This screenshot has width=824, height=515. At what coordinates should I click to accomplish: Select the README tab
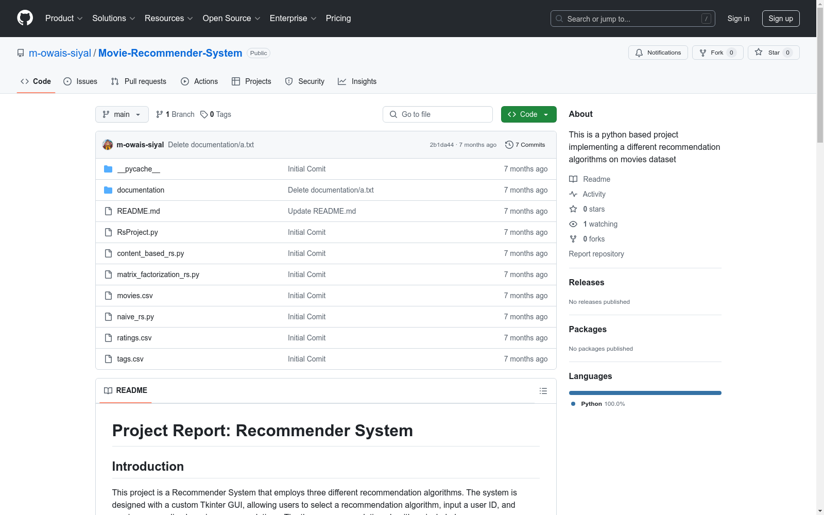tap(126, 390)
